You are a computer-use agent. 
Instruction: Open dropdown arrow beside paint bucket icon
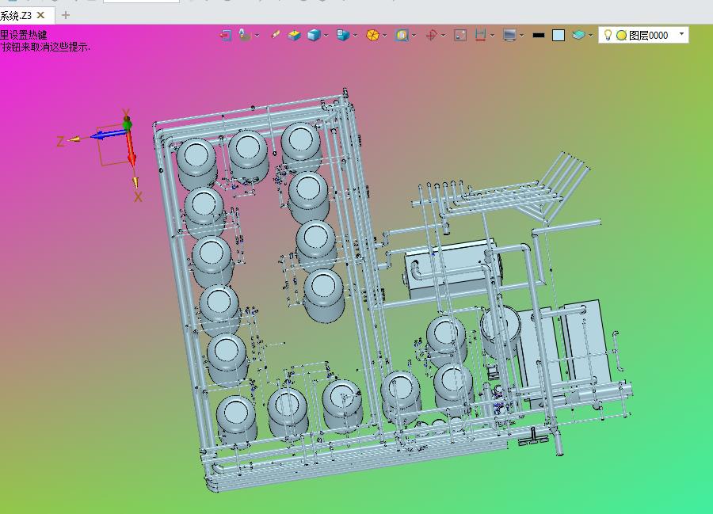tap(257, 36)
